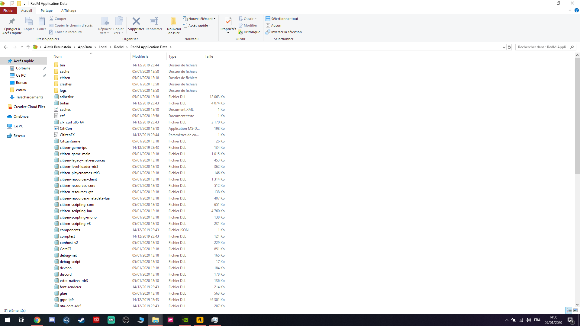
Task: Click Modifier in the Ouvrir group
Action: click(248, 25)
